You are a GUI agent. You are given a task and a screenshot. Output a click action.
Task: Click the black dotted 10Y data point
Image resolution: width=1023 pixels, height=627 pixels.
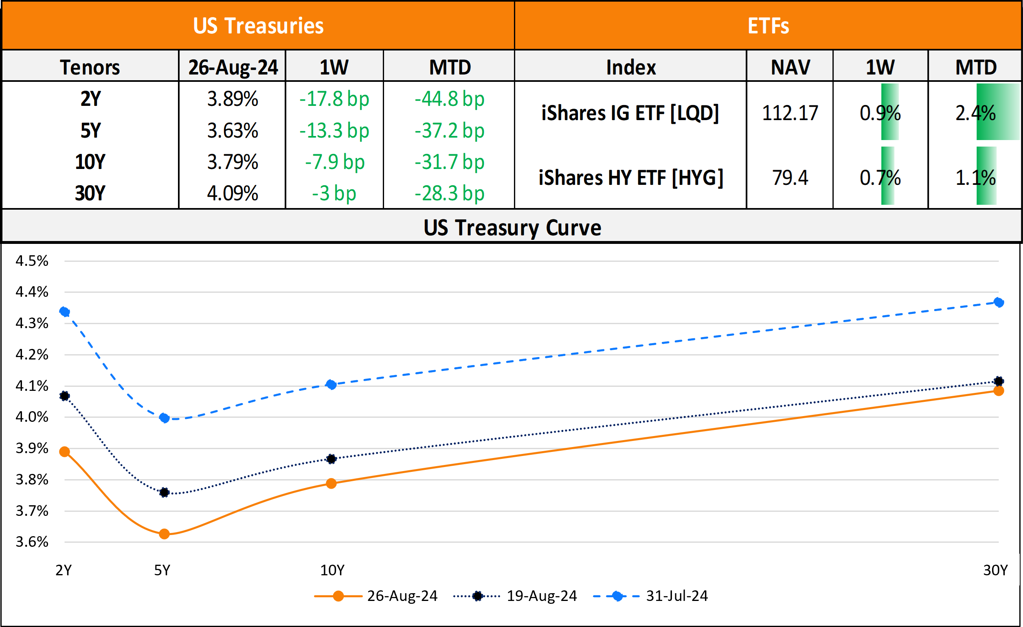pos(331,459)
